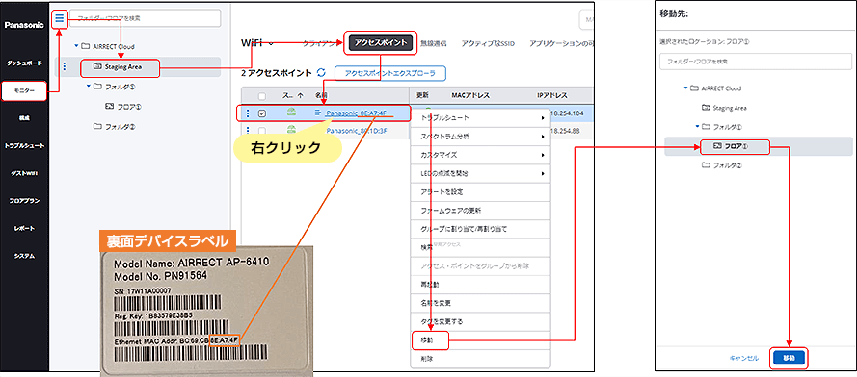Select ファームウェアの更新 in context menu

[x=480, y=211]
